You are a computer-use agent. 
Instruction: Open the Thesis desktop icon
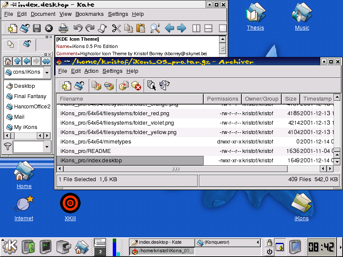(x=255, y=16)
